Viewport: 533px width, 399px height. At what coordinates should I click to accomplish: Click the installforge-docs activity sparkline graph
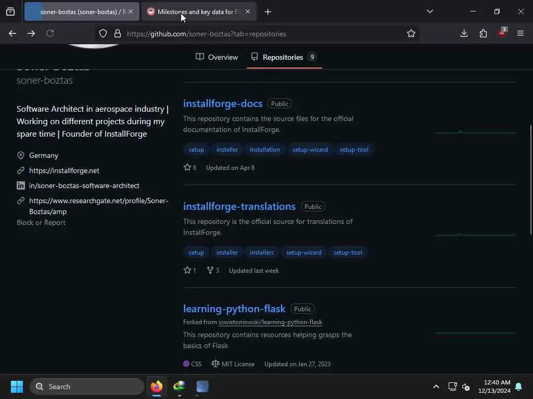(476, 132)
